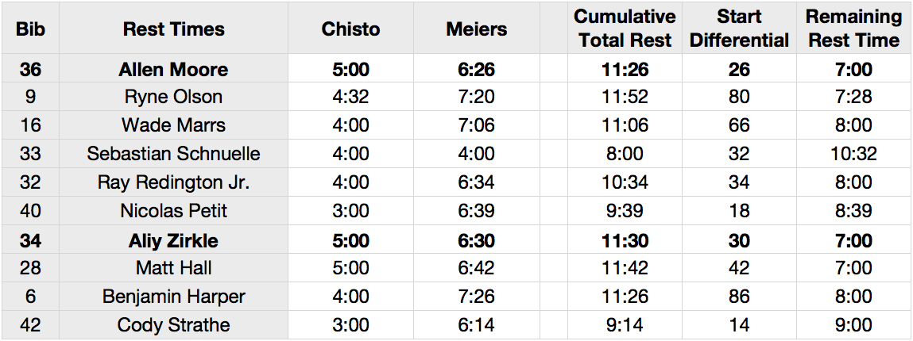Viewport: 913px width, 341px height.
Task: Click Benjamin Harper's start differential 86
Action: 740,297
